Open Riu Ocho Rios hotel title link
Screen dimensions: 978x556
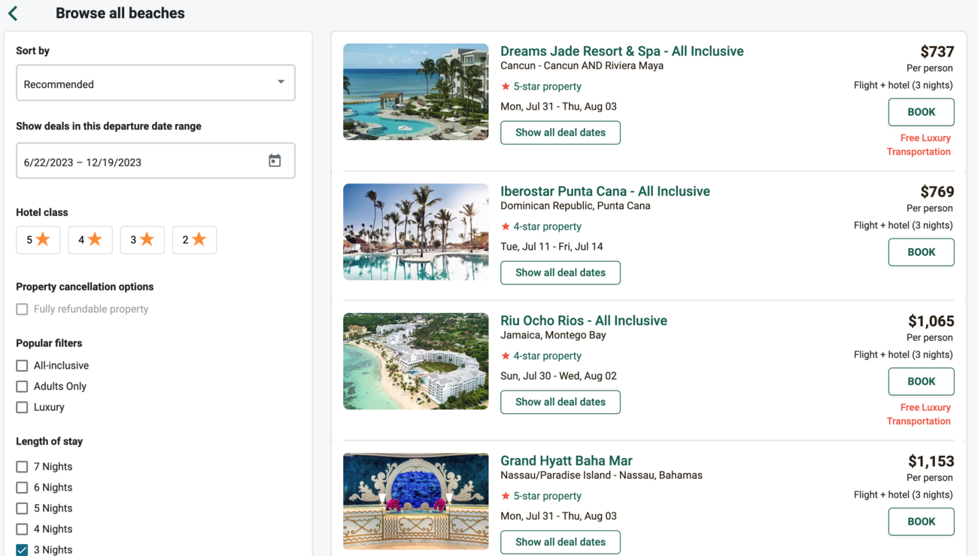point(583,321)
